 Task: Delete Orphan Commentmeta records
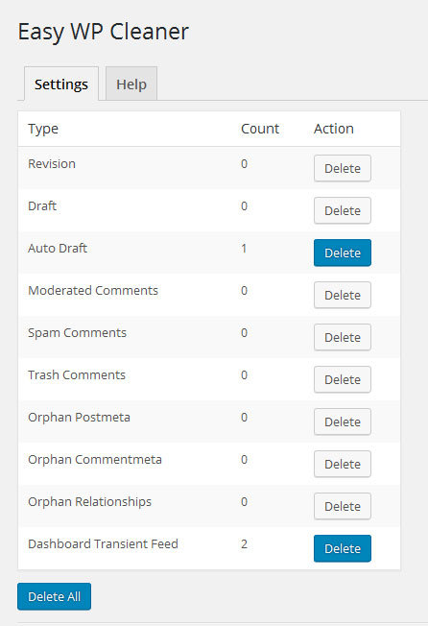343,464
